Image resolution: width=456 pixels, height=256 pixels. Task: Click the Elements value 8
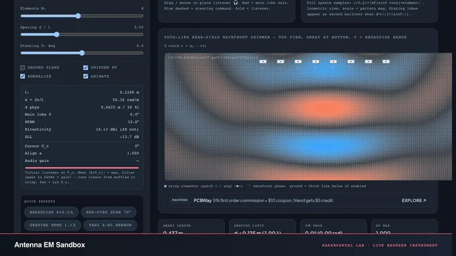[x=142, y=9]
